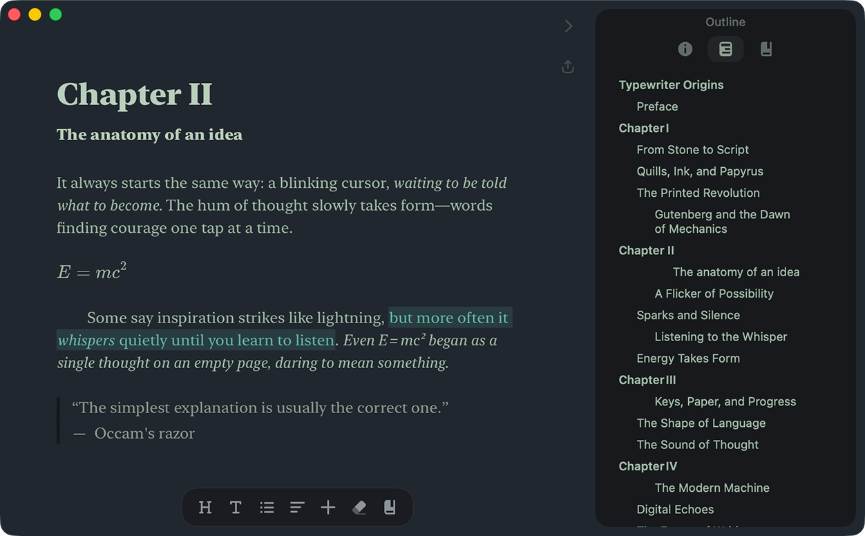The height and width of the screenshot is (536, 865).
Task: Jump to Preface in outline
Action: coord(657,106)
